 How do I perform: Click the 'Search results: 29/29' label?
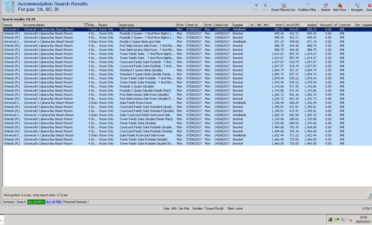pyautogui.click(x=19, y=19)
